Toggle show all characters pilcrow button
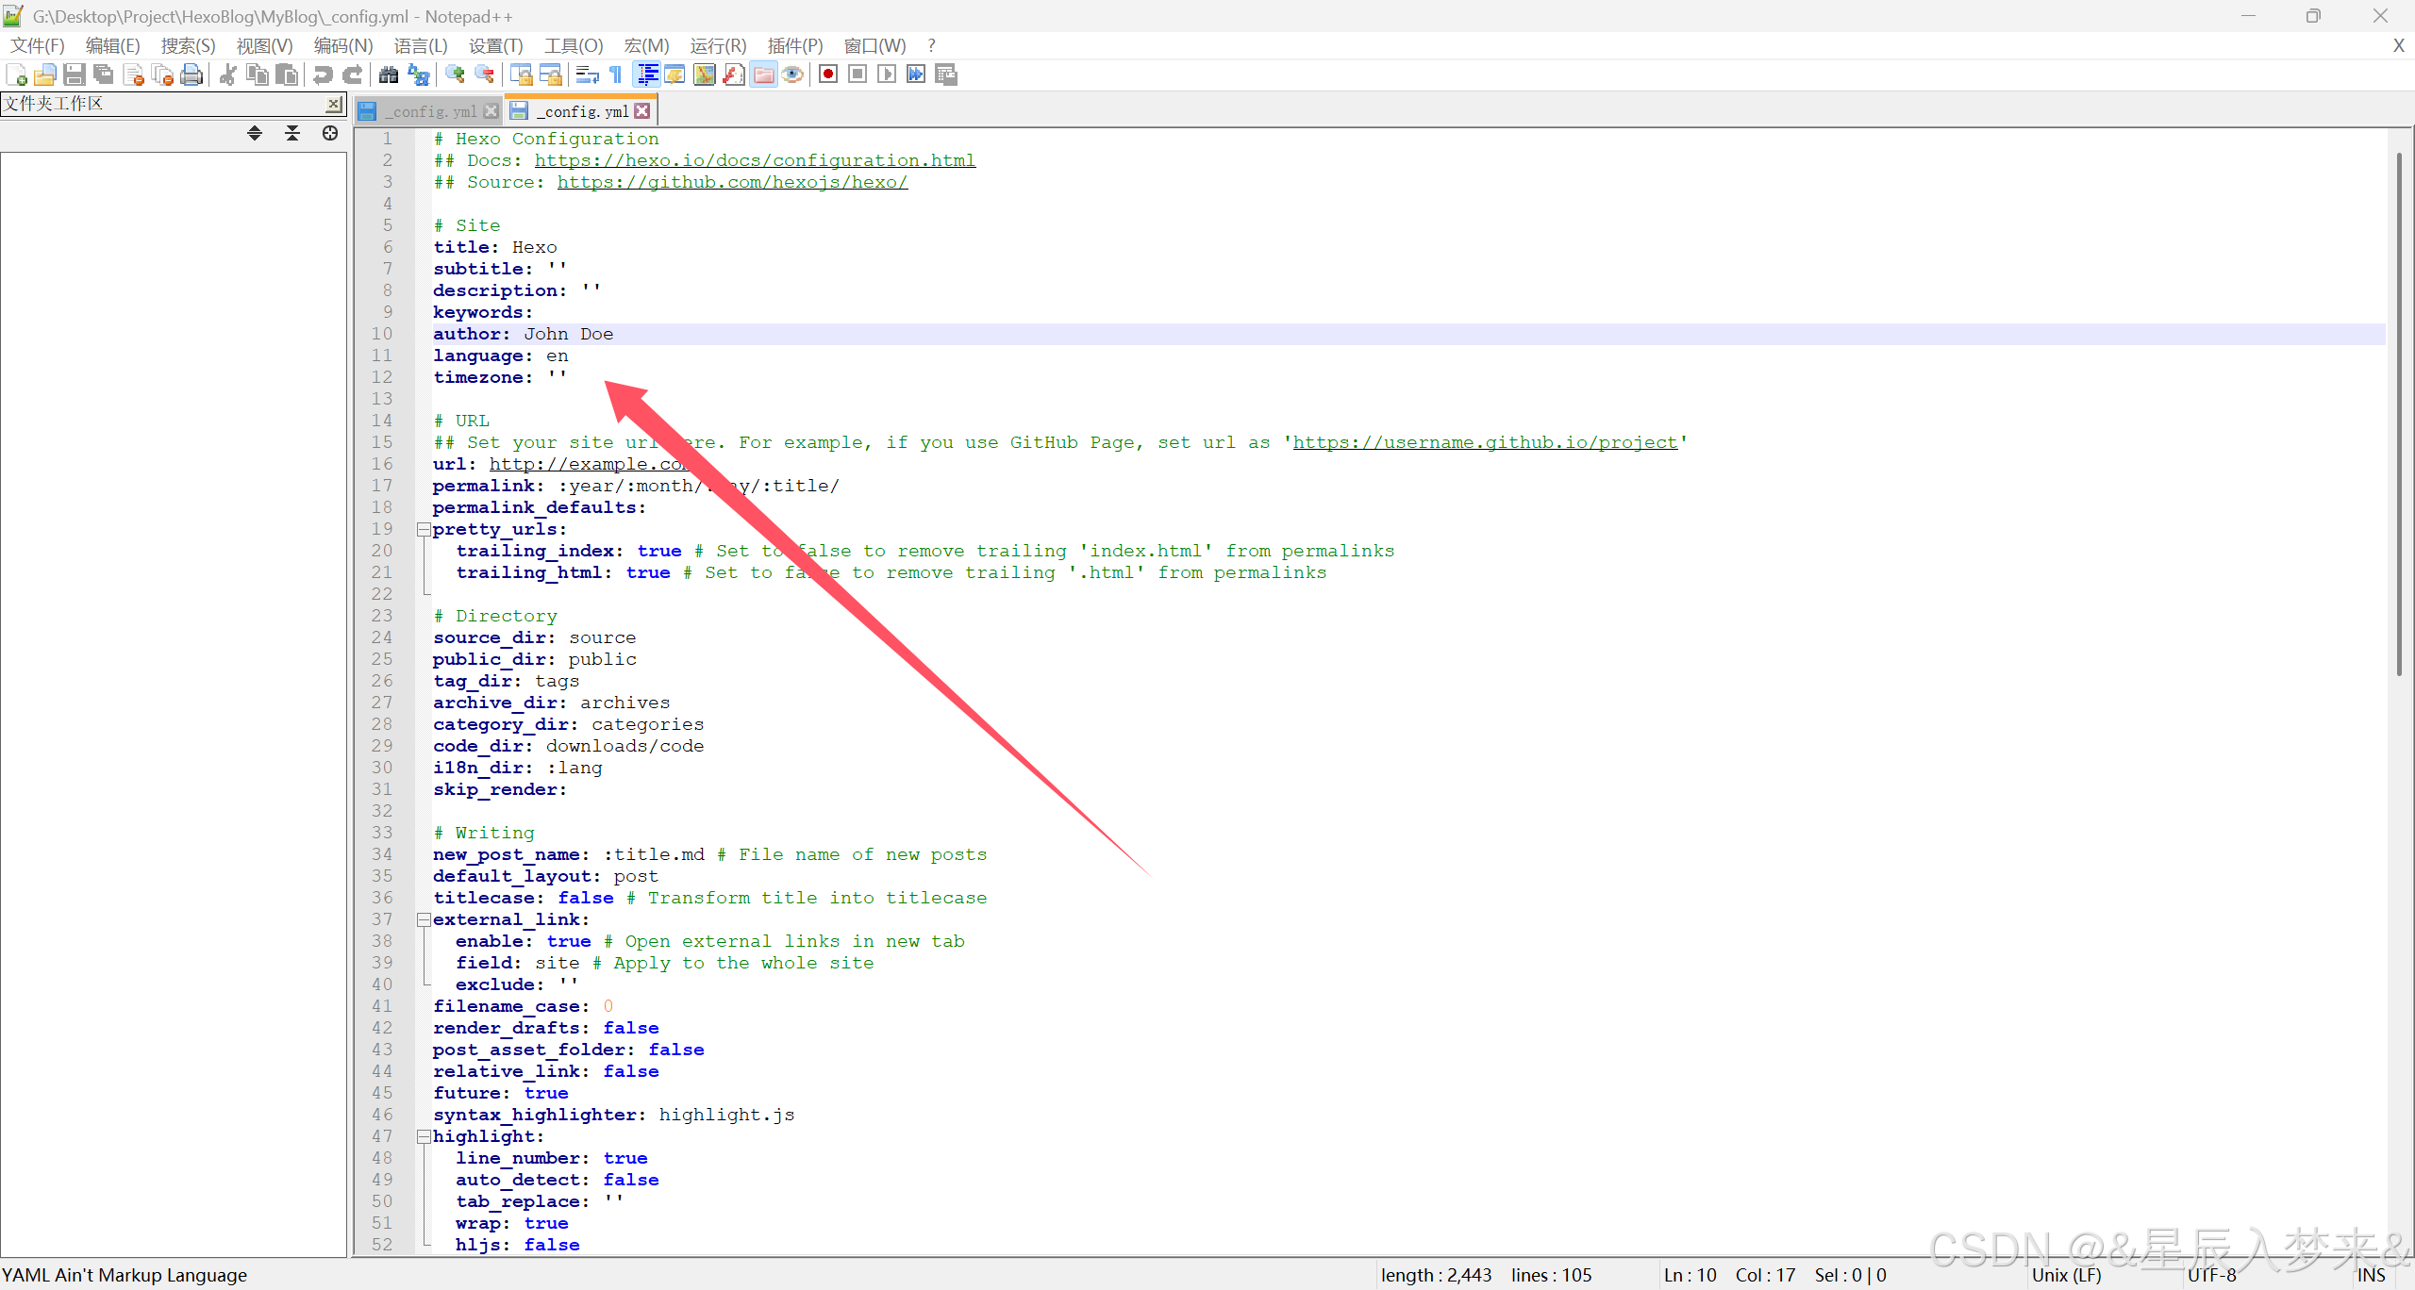This screenshot has width=2415, height=1290. pyautogui.click(x=616, y=74)
